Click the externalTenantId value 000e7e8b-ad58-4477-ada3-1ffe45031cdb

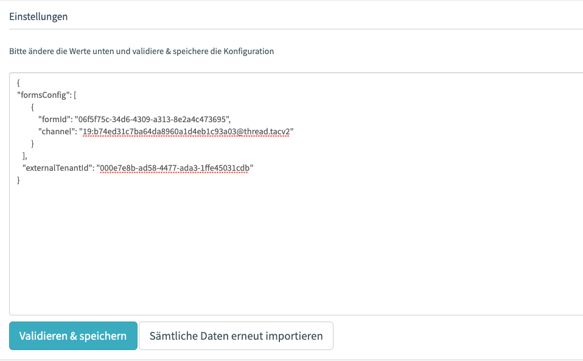point(175,168)
